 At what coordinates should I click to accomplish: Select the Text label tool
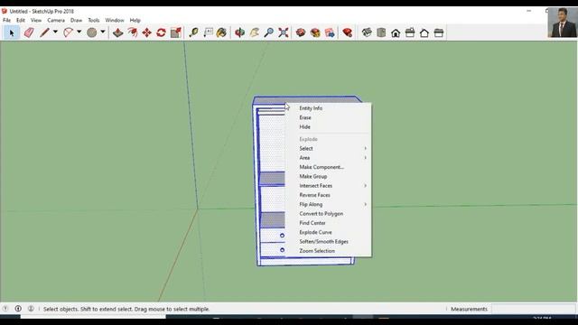point(208,32)
